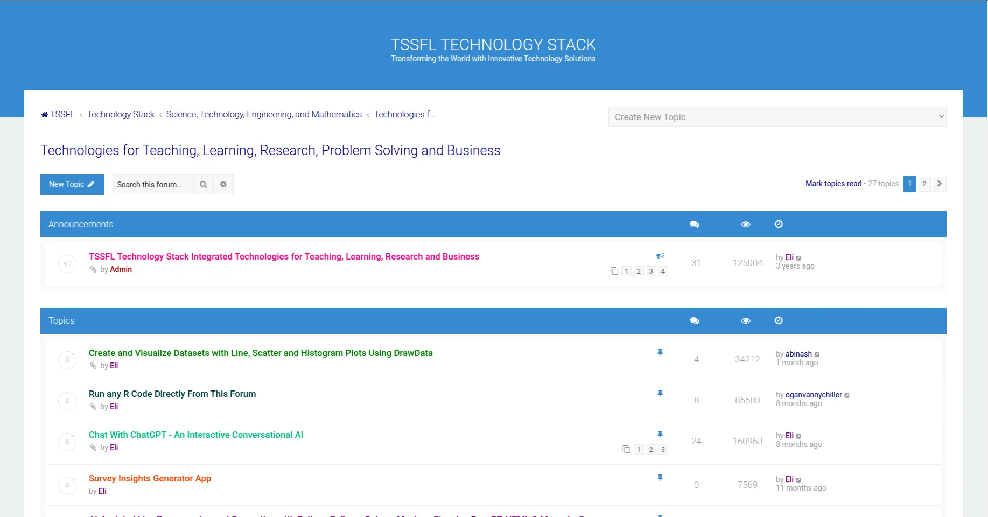This screenshot has height=517, width=988.
Task: Open the TSSFL breadcrumb link
Action: coord(62,114)
